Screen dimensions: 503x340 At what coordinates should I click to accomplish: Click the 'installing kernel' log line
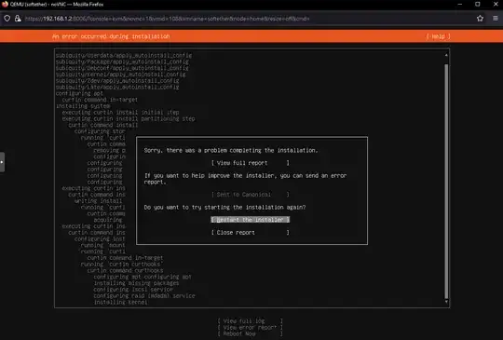tap(120, 302)
